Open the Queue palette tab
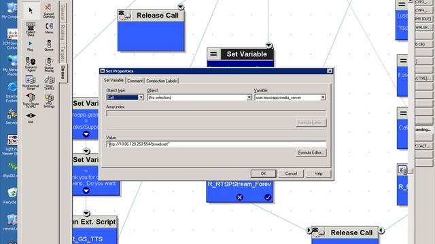435x244 pixels. click(63, 73)
